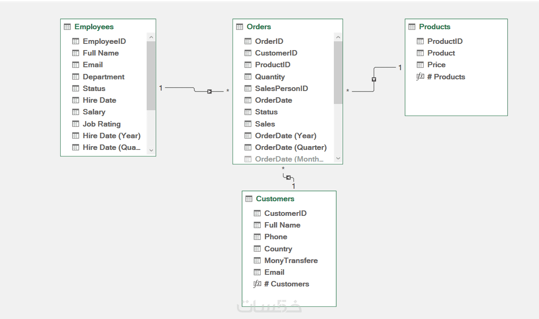Click the column icon next to EmployeeID
Image resolution: width=539 pixels, height=319 pixels.
point(76,41)
